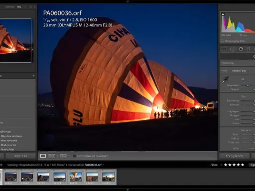Collapse the bottom filmstrip panel arrow

coord(127,190)
